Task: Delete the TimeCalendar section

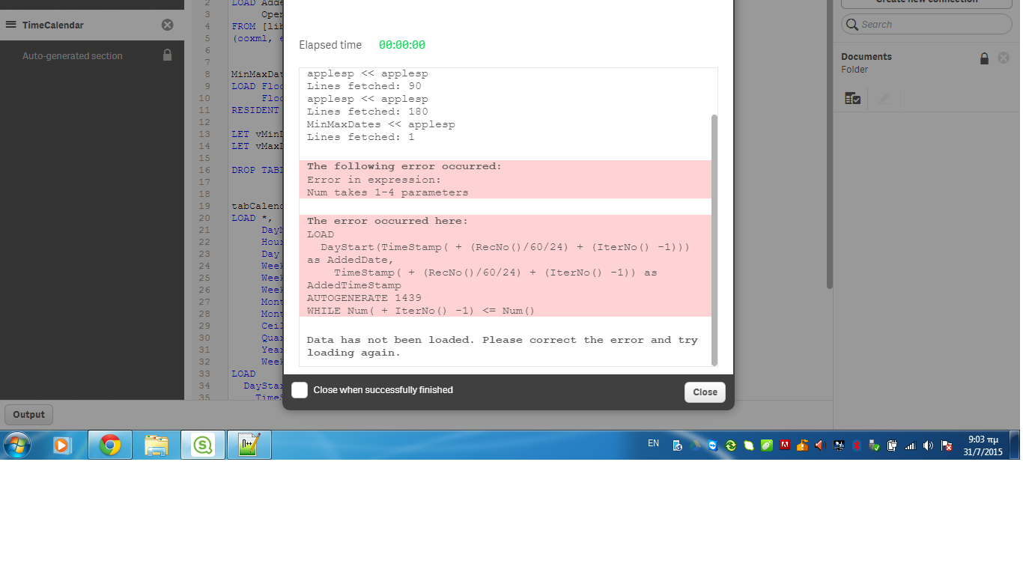Action: [x=167, y=25]
